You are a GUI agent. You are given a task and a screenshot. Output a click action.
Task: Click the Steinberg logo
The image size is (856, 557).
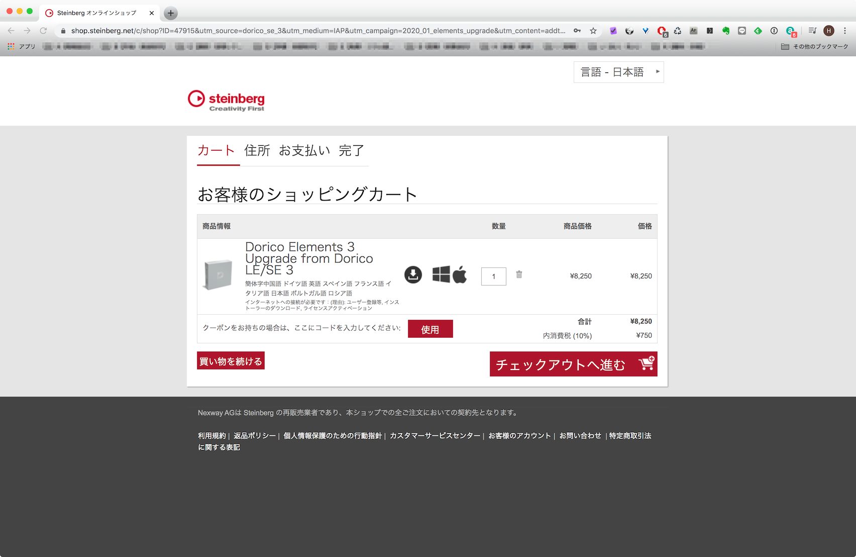(226, 101)
